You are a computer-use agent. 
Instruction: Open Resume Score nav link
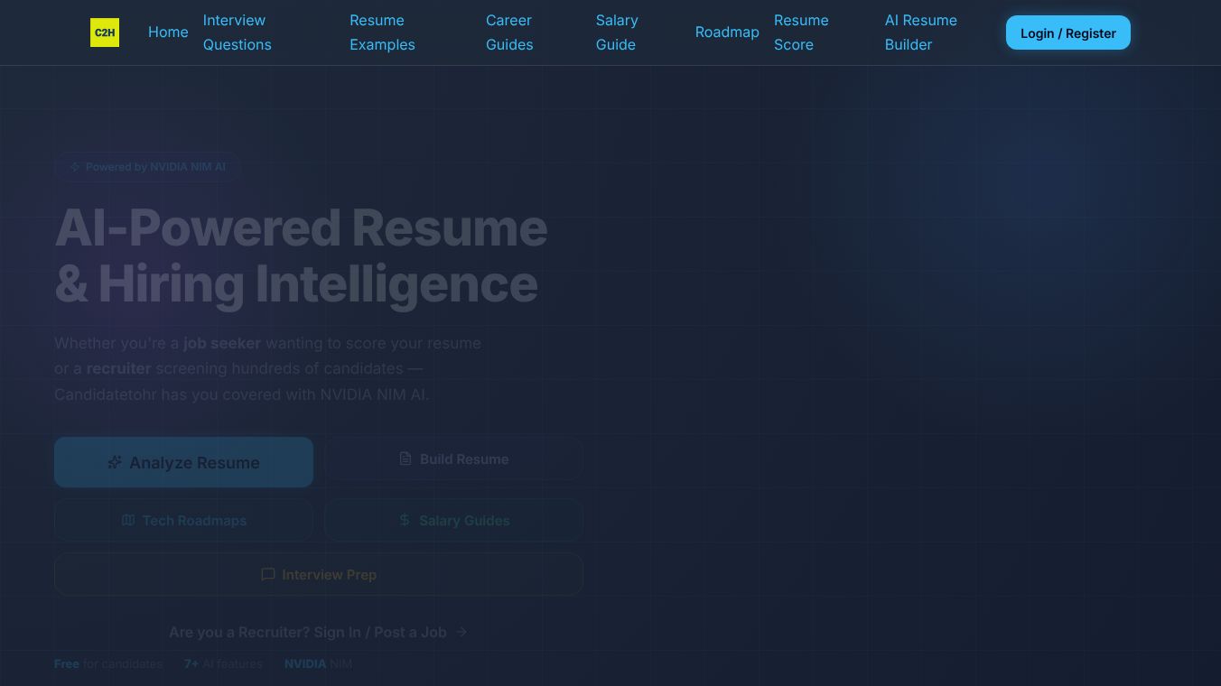tap(801, 32)
